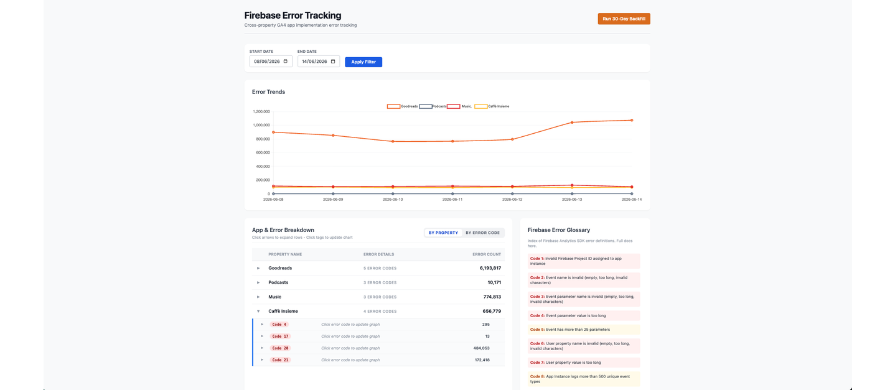Click glossary entry Code 4 parameter value too long
Viewport: 895px width, 390px height.
coord(583,315)
